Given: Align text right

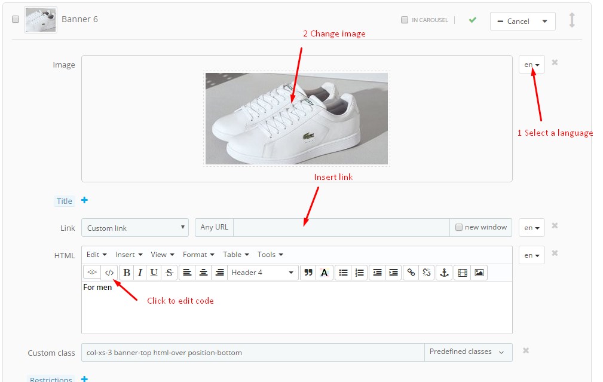Looking at the screenshot, I should [x=219, y=273].
